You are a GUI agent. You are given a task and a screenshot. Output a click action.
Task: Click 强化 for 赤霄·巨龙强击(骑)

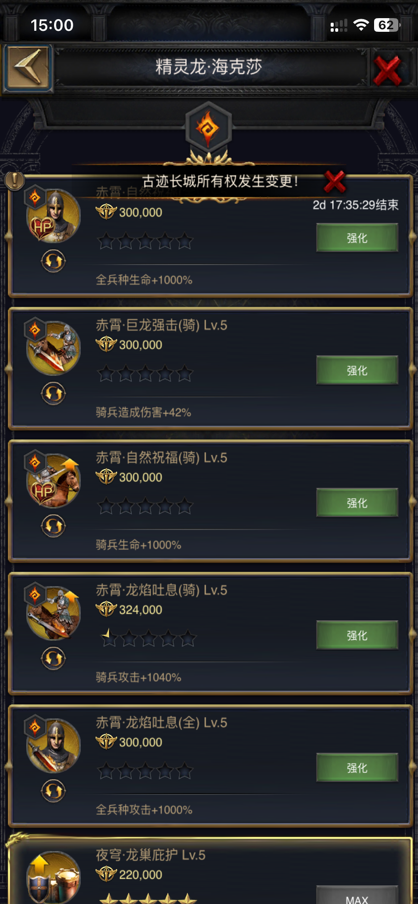357,370
